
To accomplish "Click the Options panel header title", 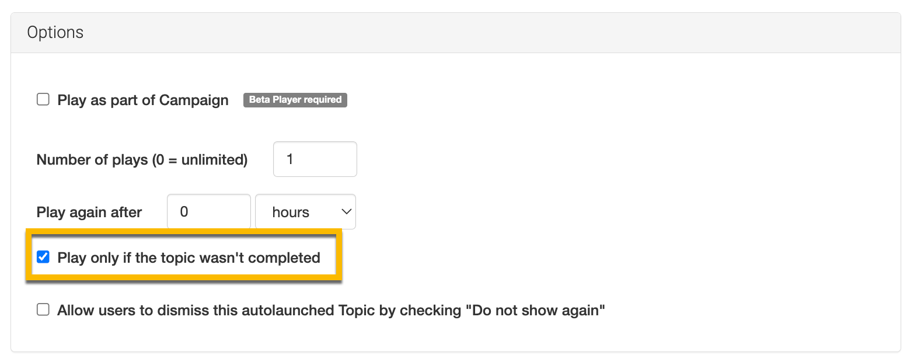I will click(55, 33).
